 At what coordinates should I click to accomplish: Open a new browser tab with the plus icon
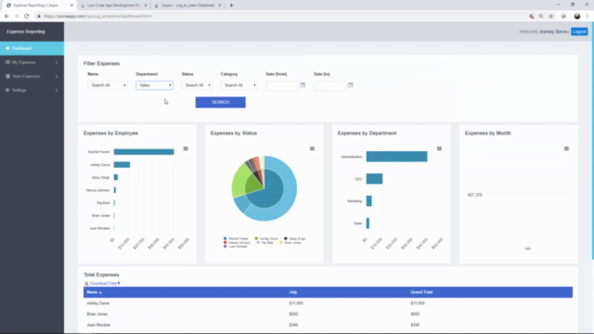point(231,6)
